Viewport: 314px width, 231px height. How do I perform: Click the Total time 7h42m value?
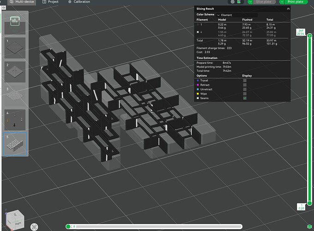(x=227, y=71)
